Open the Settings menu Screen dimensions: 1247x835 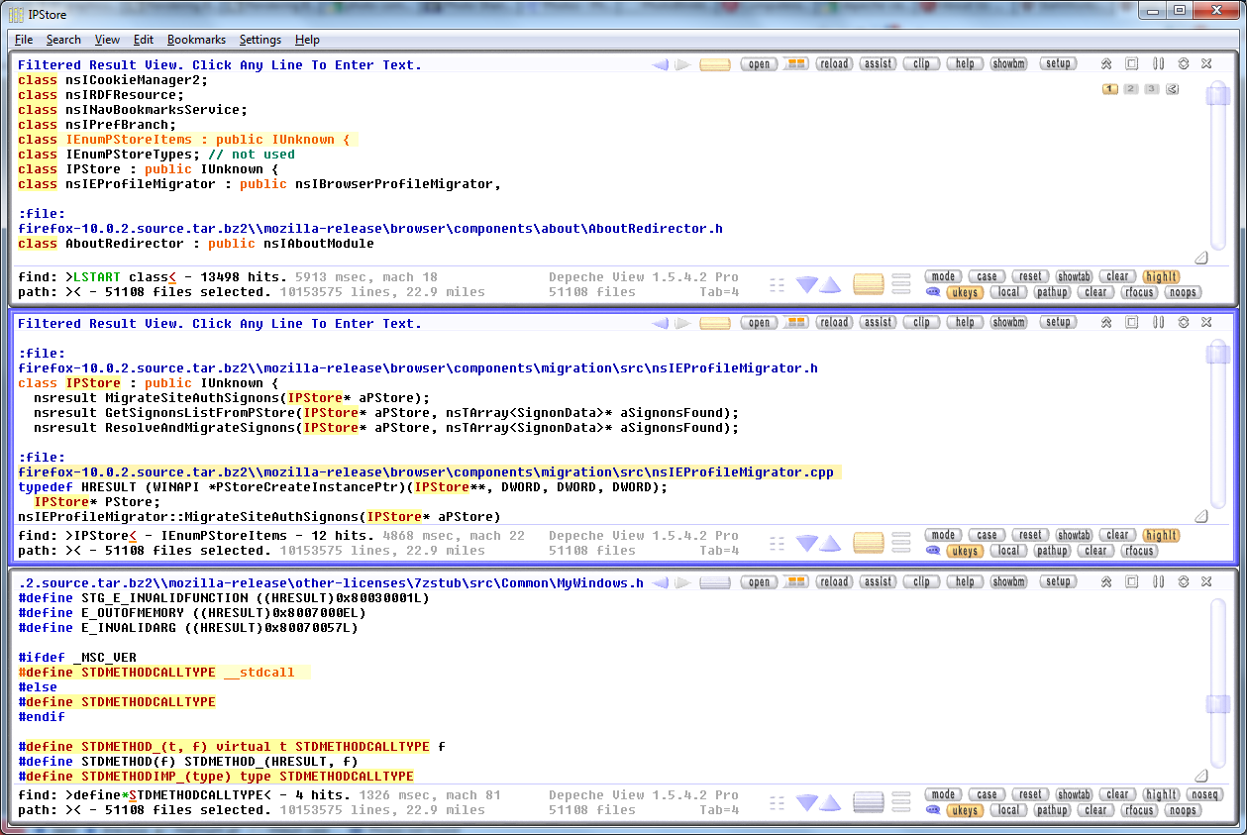(260, 40)
